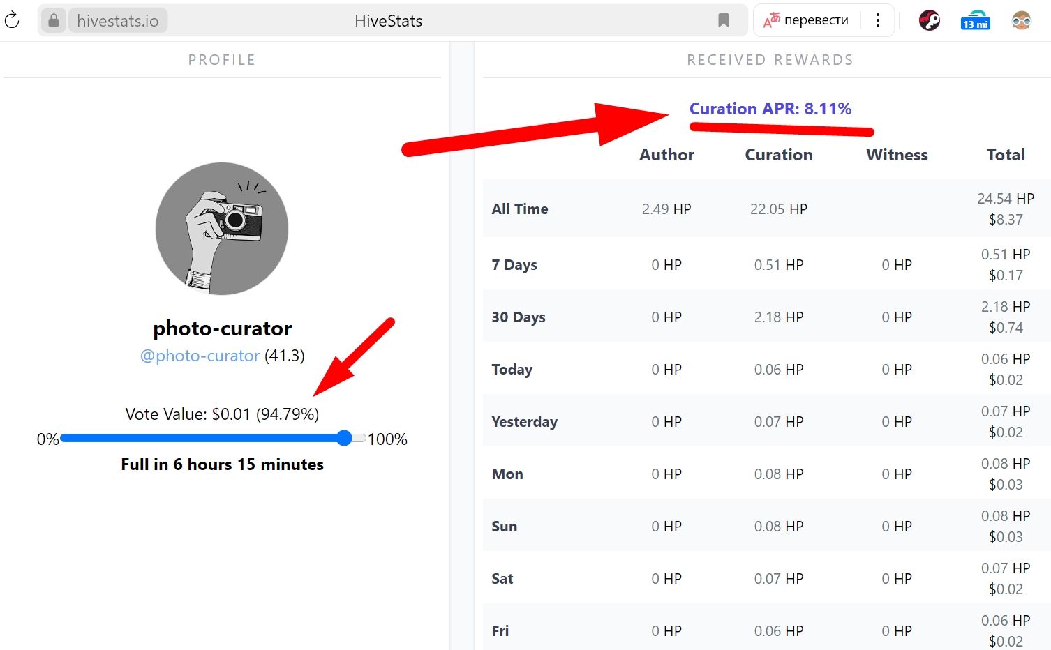
Task: Click the translate icon beside перевести
Action: [771, 21]
